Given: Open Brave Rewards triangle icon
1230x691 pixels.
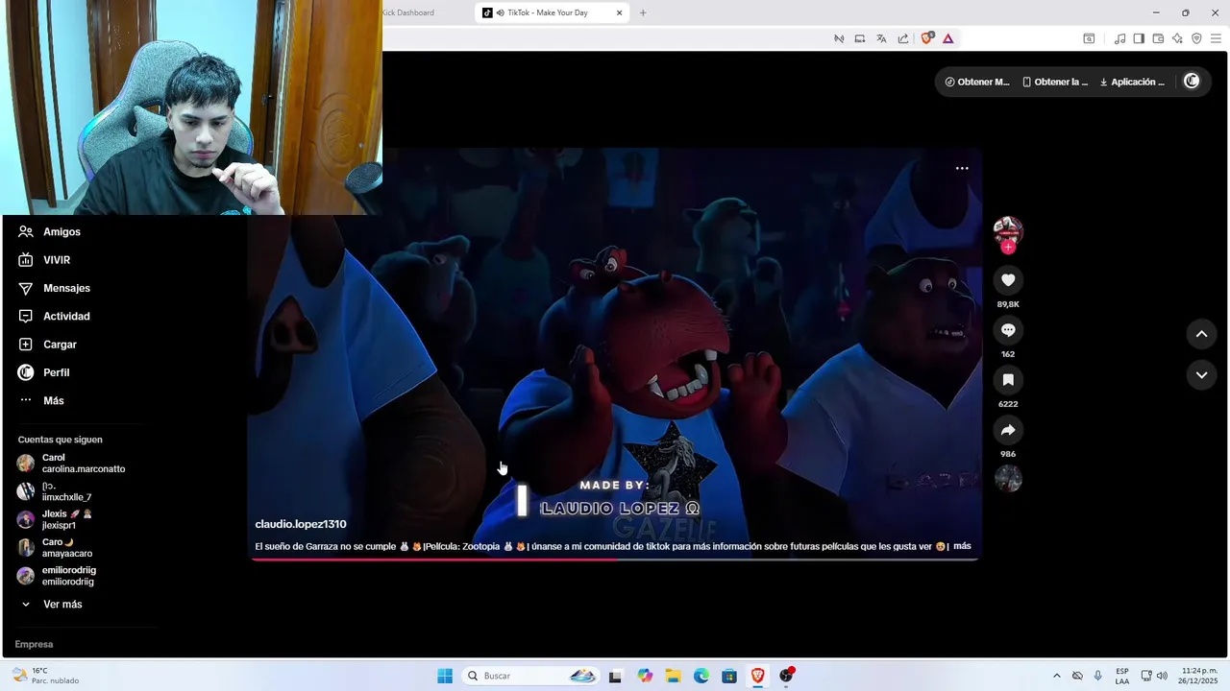Looking at the screenshot, I should pyautogui.click(x=947, y=38).
